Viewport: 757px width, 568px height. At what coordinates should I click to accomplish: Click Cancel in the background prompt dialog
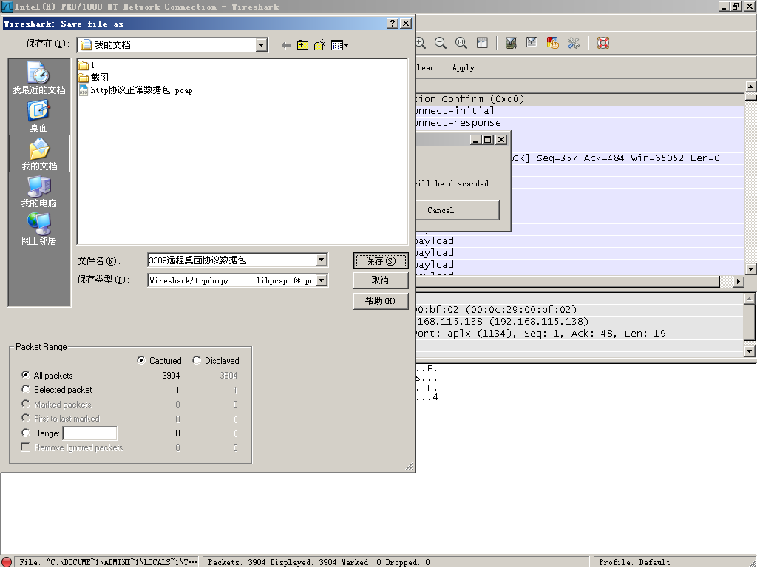click(457, 210)
